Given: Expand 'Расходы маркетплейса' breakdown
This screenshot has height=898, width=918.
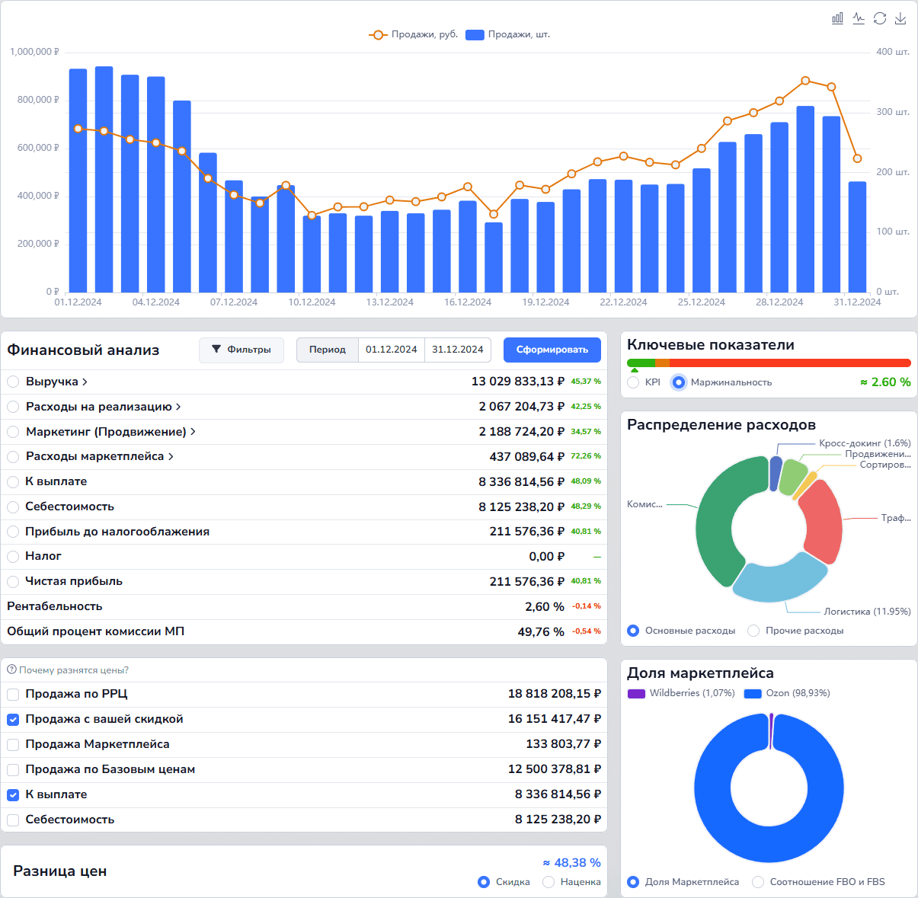Looking at the screenshot, I should pos(171,457).
